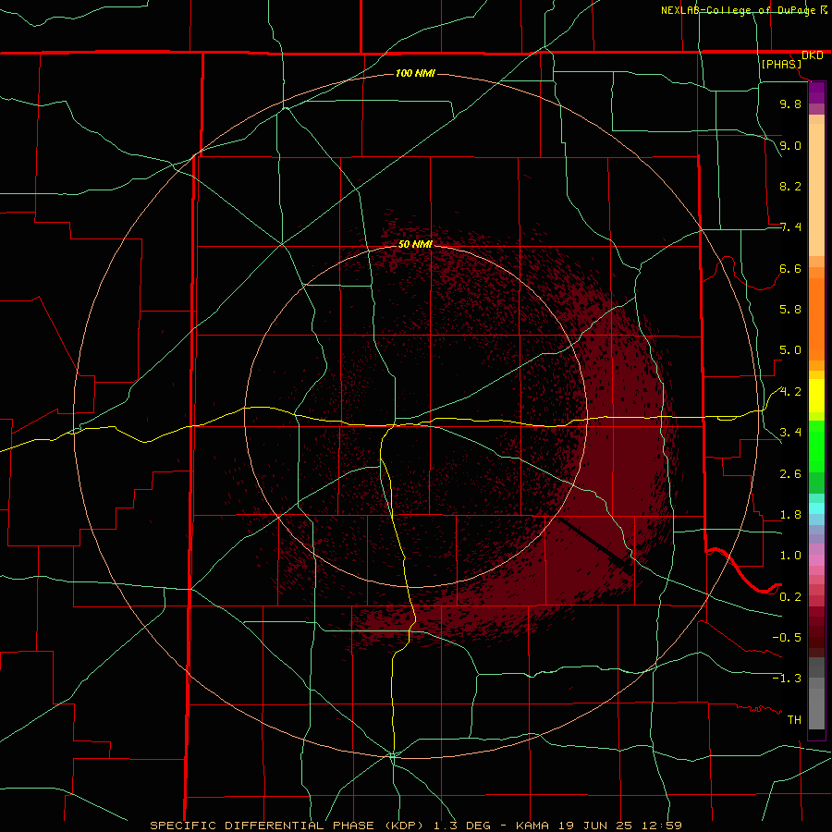Screen dimensions: 832x832
Task: Click the arrow logo beside DuPage
Action: pyautogui.click(x=824, y=9)
